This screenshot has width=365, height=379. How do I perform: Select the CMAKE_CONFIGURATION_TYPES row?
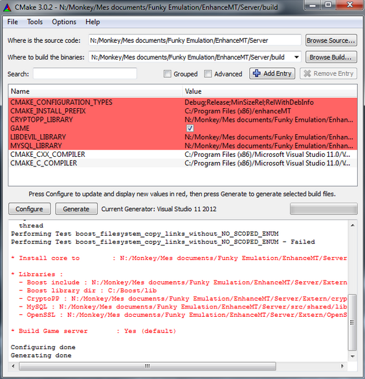point(182,102)
